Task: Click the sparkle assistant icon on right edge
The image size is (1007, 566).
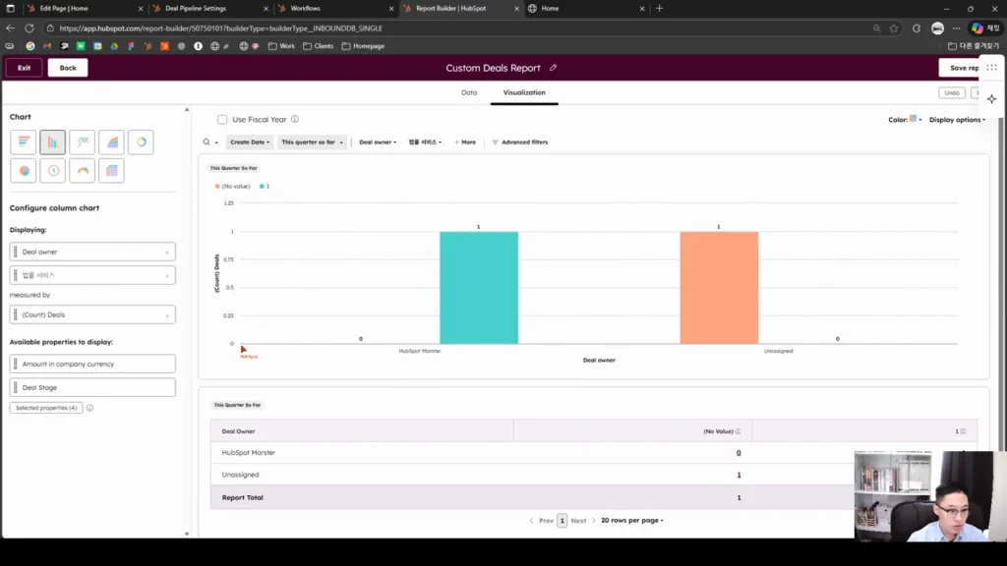Action: coord(991,99)
